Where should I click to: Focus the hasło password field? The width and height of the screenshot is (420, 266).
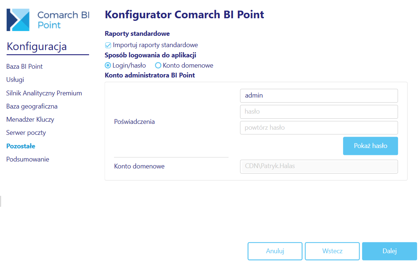tap(319, 112)
